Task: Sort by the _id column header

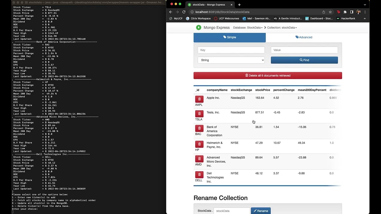Action: click(197, 90)
